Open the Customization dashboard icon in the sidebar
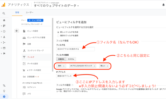 [x=4, y=26]
